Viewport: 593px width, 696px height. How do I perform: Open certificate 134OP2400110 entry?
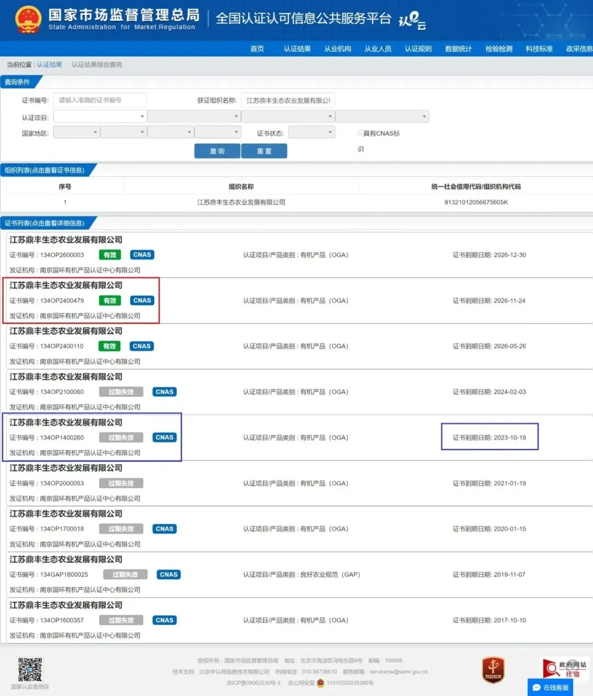299,346
